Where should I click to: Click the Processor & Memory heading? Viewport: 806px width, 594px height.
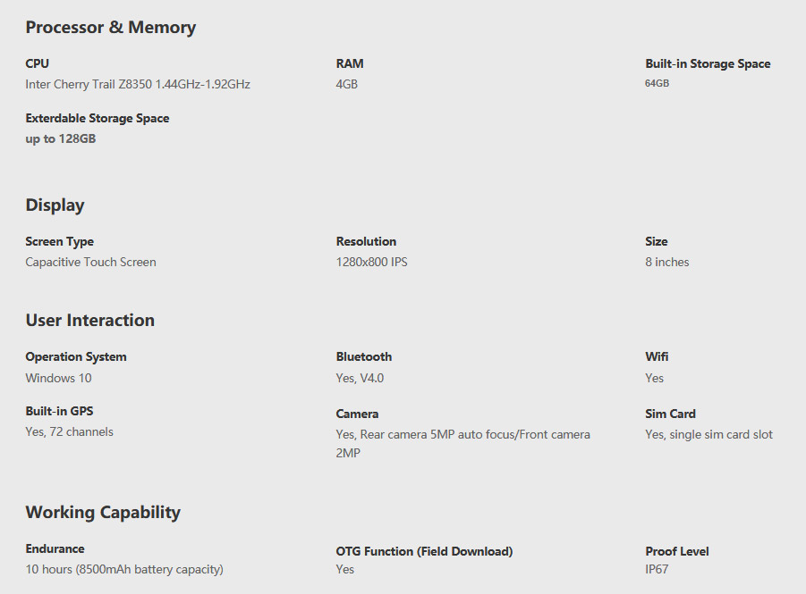111,27
